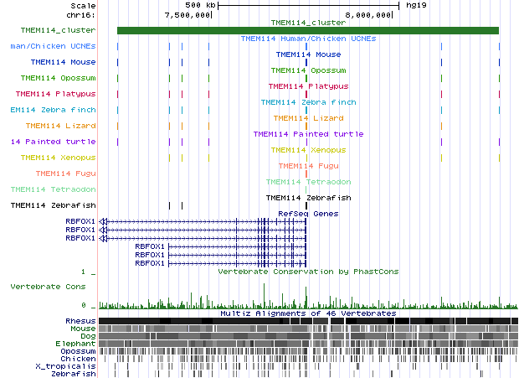Click the topmost RBFOX1 gene label
The height and width of the screenshot is (378, 519).
click(81, 221)
